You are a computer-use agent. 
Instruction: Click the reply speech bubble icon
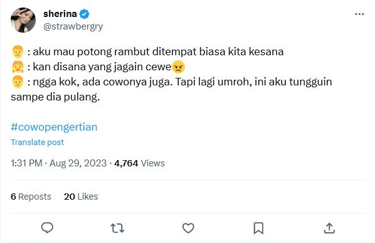tap(47, 228)
